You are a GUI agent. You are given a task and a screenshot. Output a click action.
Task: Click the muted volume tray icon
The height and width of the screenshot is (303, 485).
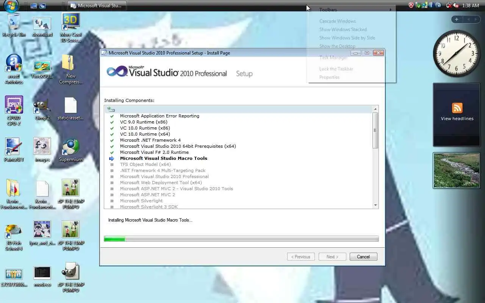tap(456, 5)
